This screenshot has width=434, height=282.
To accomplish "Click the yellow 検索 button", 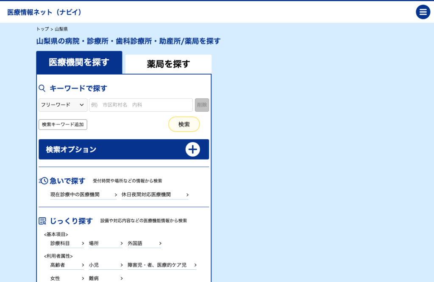I will (x=184, y=124).
